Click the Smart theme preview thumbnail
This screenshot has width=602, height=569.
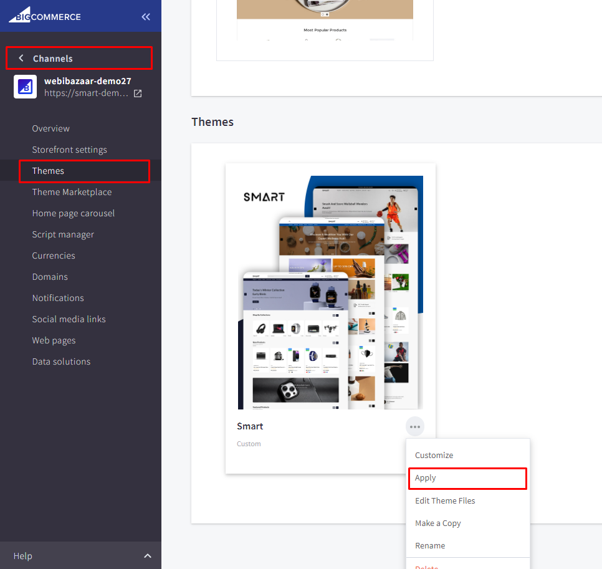[x=330, y=292]
